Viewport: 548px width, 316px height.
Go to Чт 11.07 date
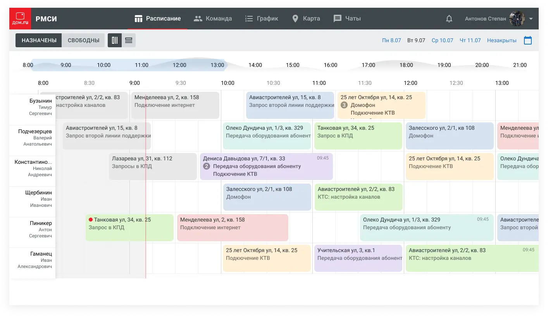pos(470,40)
